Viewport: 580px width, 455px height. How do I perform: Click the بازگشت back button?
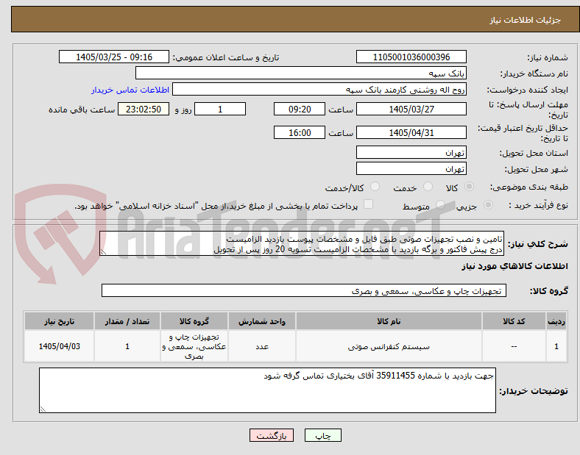click(x=272, y=436)
